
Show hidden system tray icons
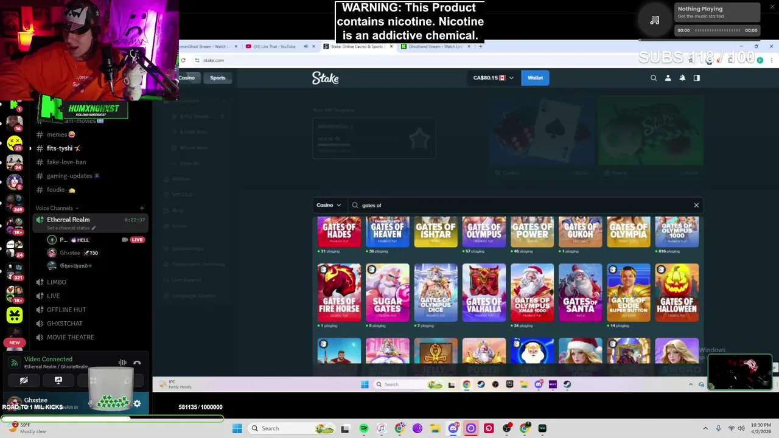705,428
